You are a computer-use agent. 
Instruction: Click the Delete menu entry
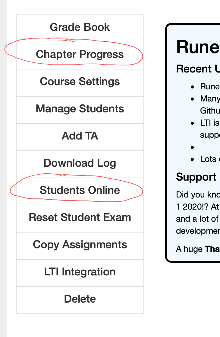click(80, 299)
